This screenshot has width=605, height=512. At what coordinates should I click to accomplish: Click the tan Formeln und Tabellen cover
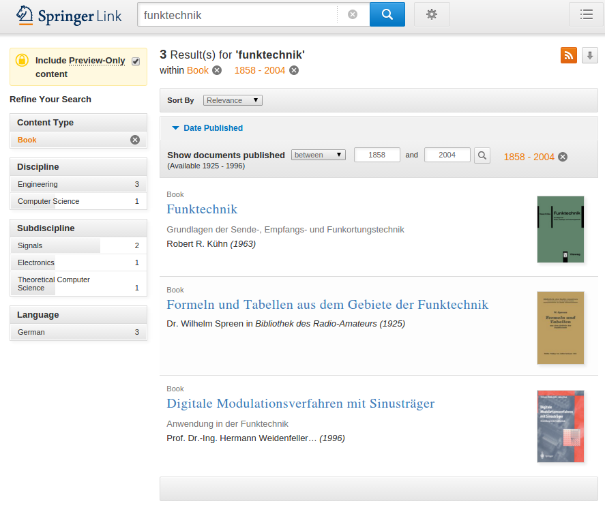pos(560,328)
